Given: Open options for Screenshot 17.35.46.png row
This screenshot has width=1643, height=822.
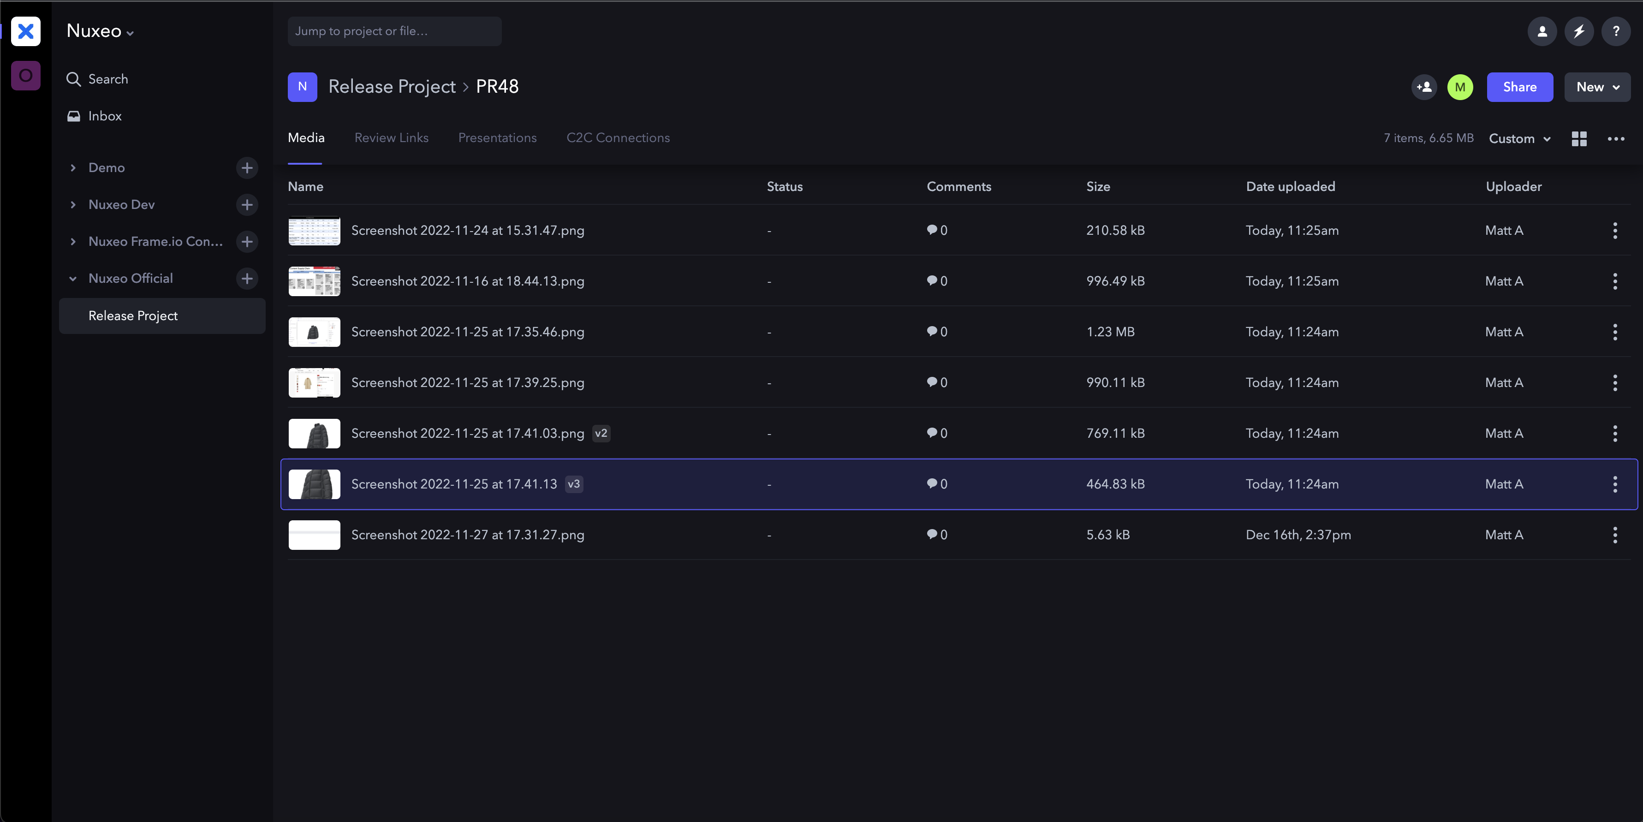Looking at the screenshot, I should [x=1615, y=332].
